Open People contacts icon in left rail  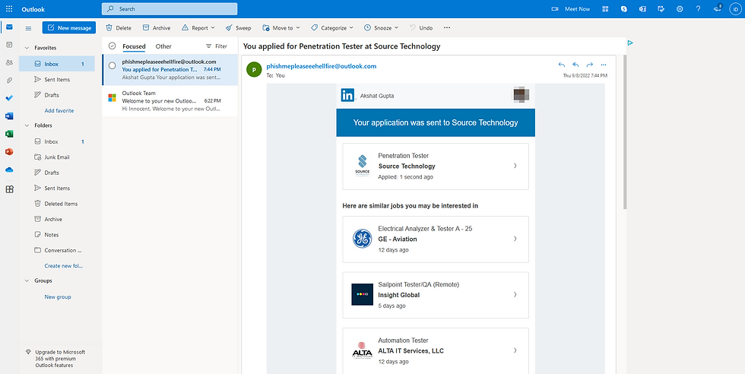tap(9, 63)
